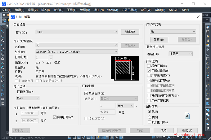Open the 标注(N) menu
The width and height of the screenshot is (211, 140).
tap(99, 10)
